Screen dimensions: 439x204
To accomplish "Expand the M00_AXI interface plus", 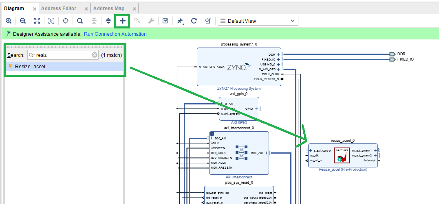I will (x=266, y=153).
